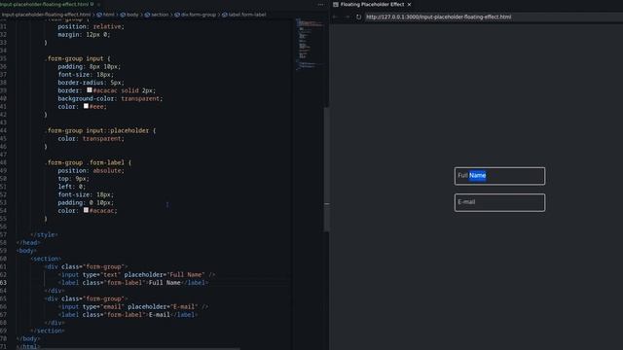623x350 pixels.
Task: Click the file name breadcrumb item
Action: (46, 15)
